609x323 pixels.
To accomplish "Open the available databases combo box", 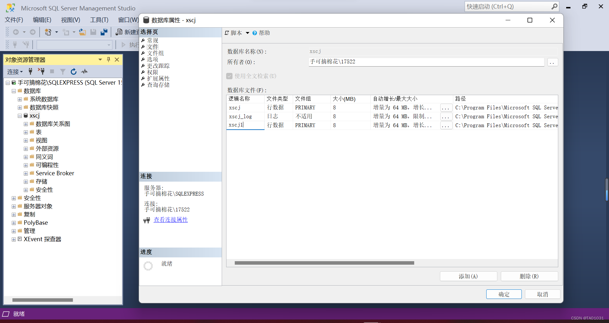I will coord(74,45).
